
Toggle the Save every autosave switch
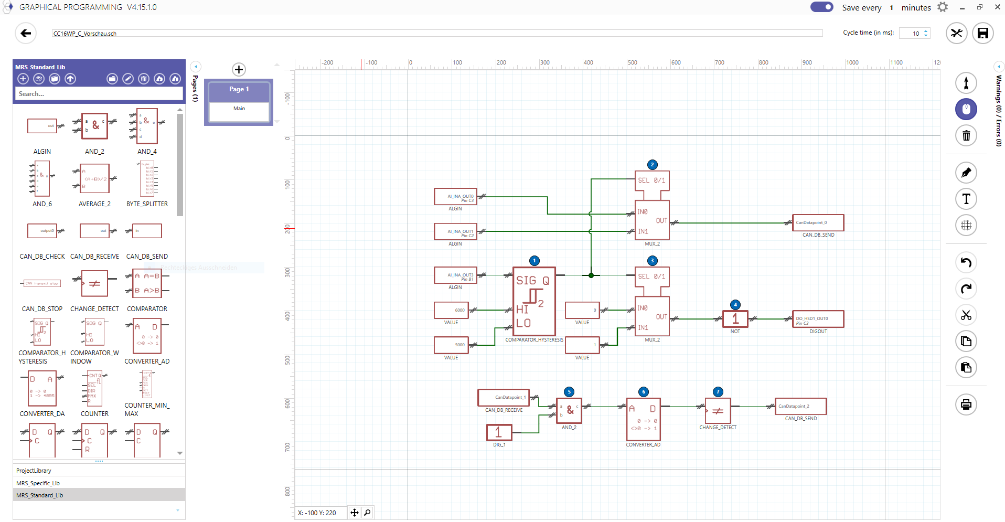point(821,7)
